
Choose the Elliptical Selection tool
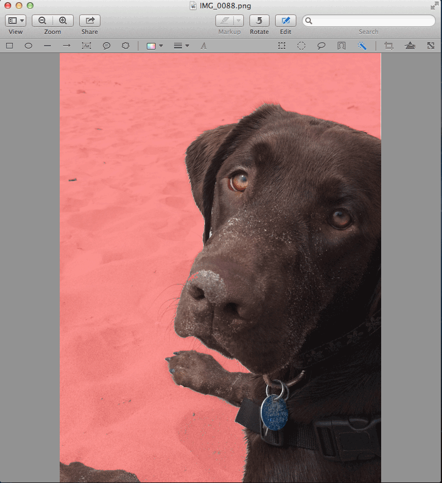point(301,46)
